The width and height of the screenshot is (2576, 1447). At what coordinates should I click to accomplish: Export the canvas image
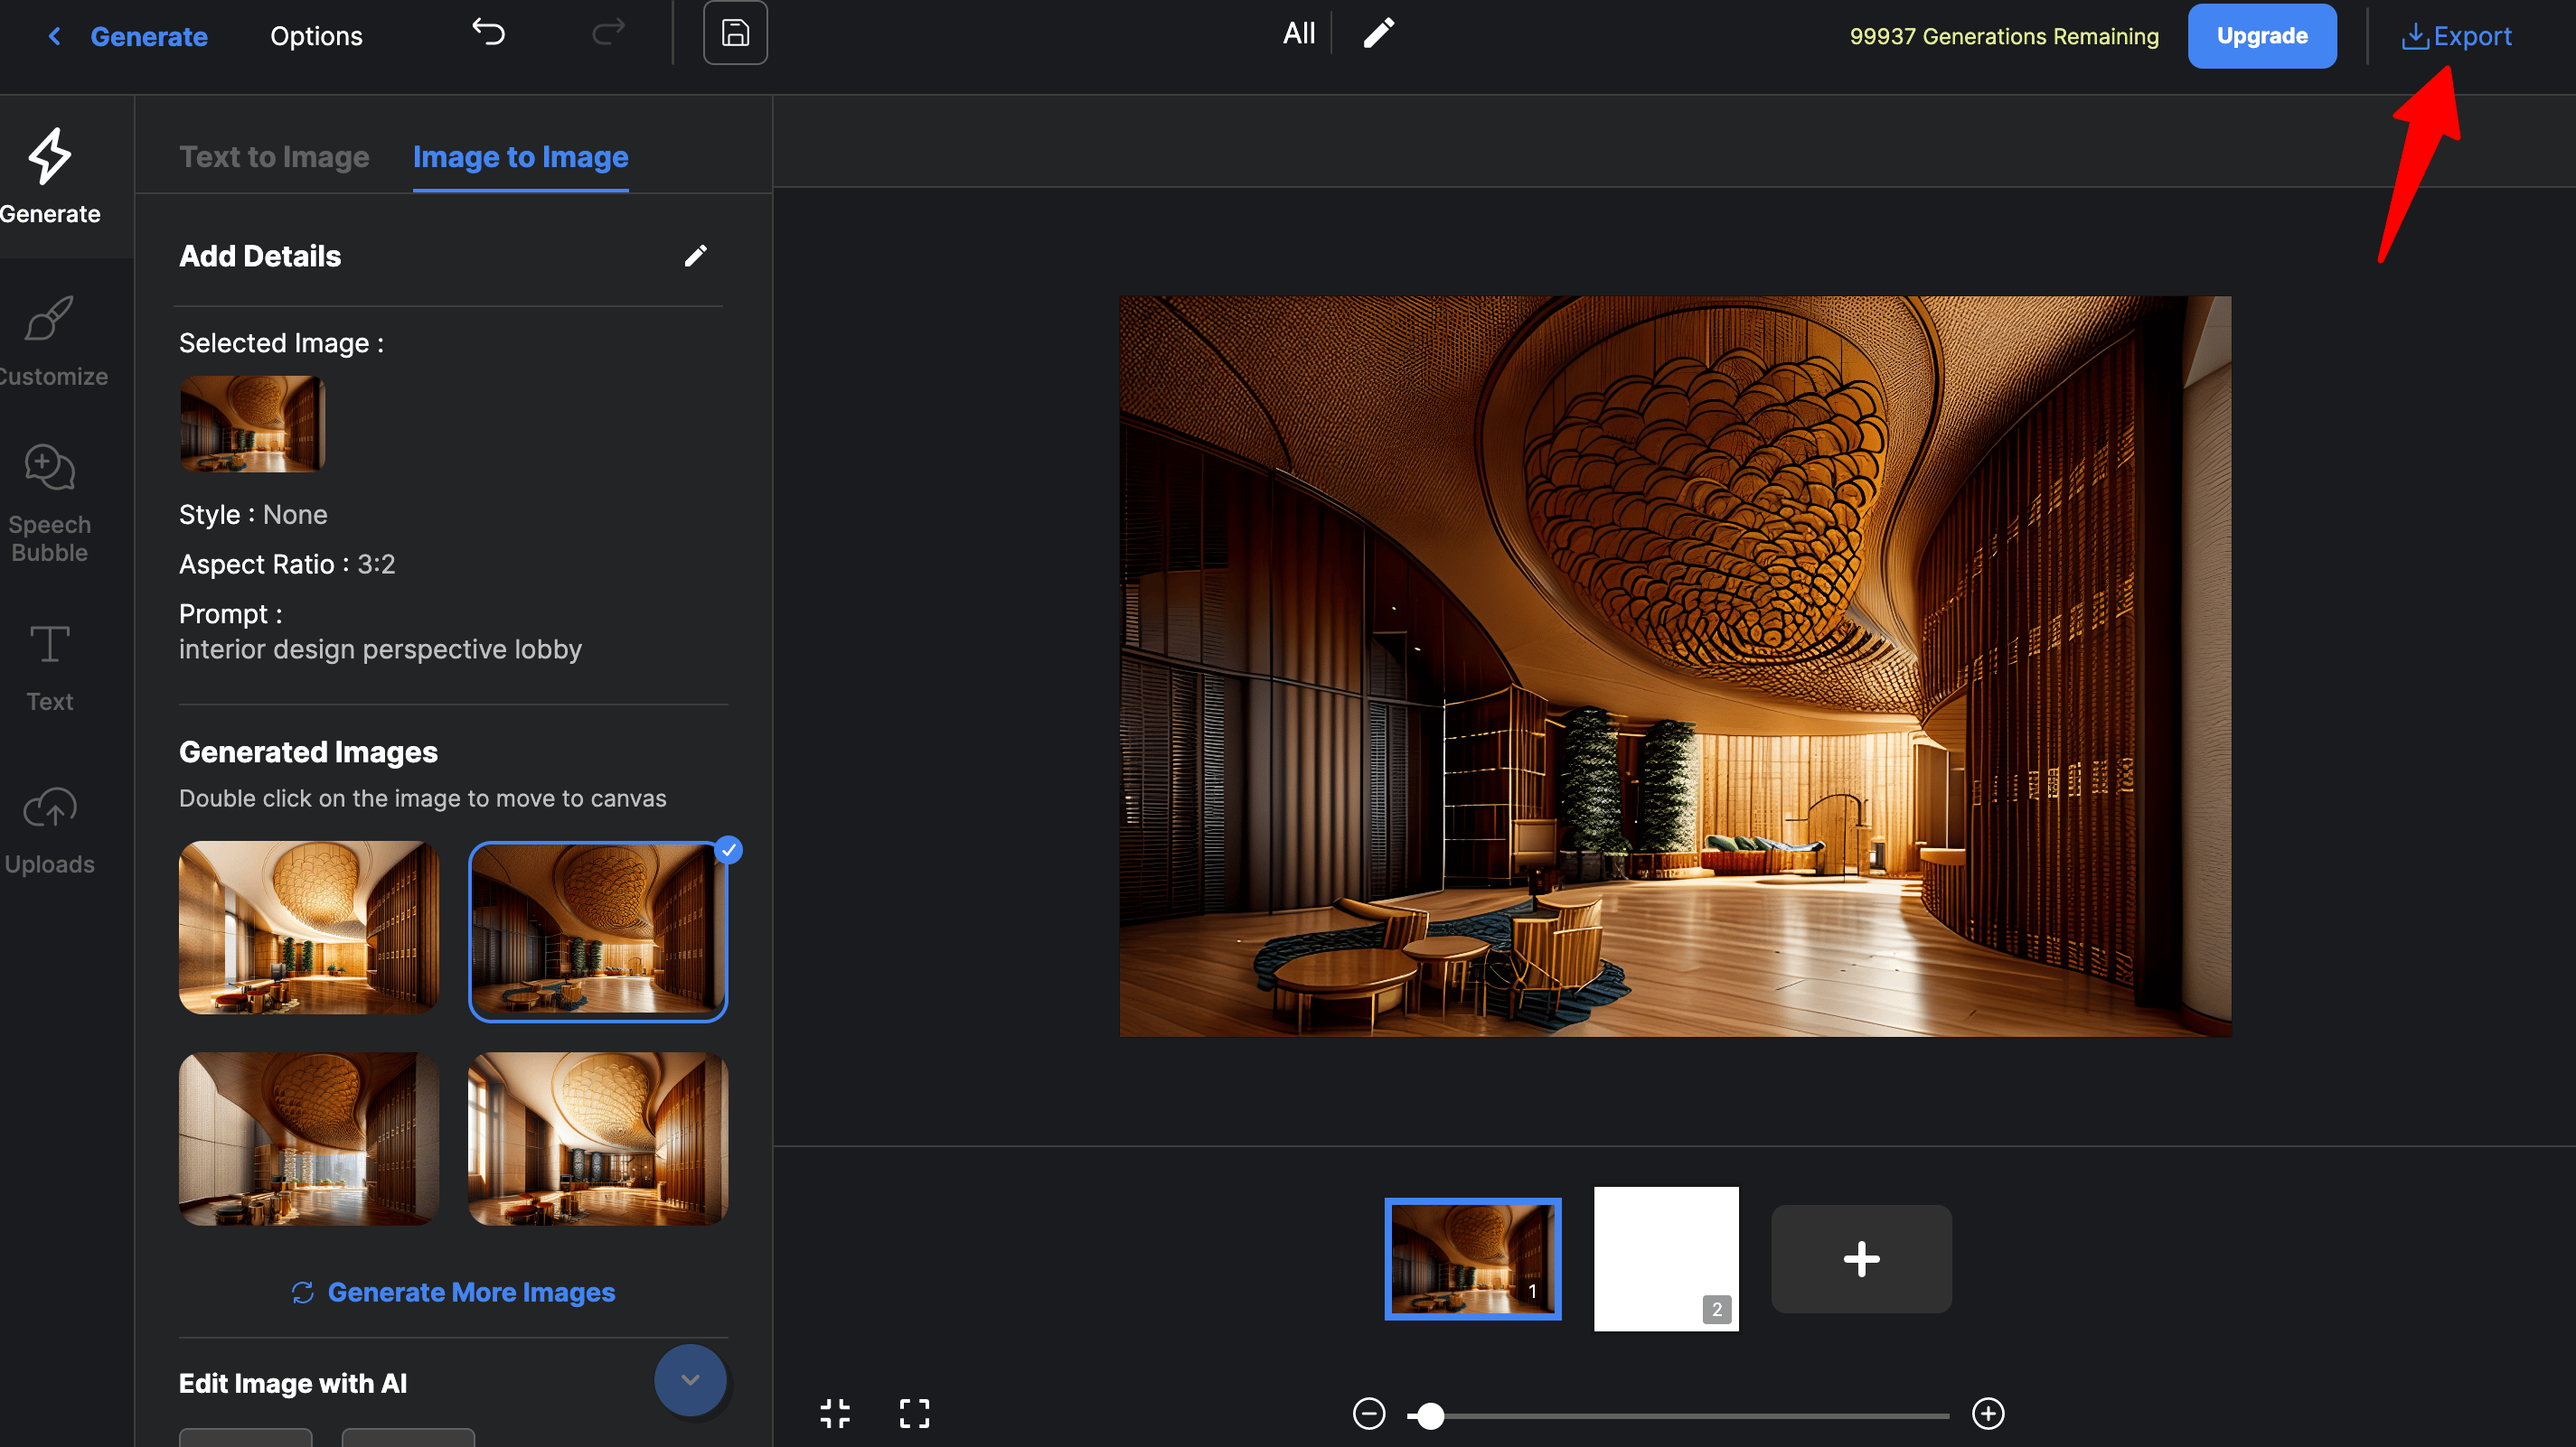click(x=2456, y=36)
